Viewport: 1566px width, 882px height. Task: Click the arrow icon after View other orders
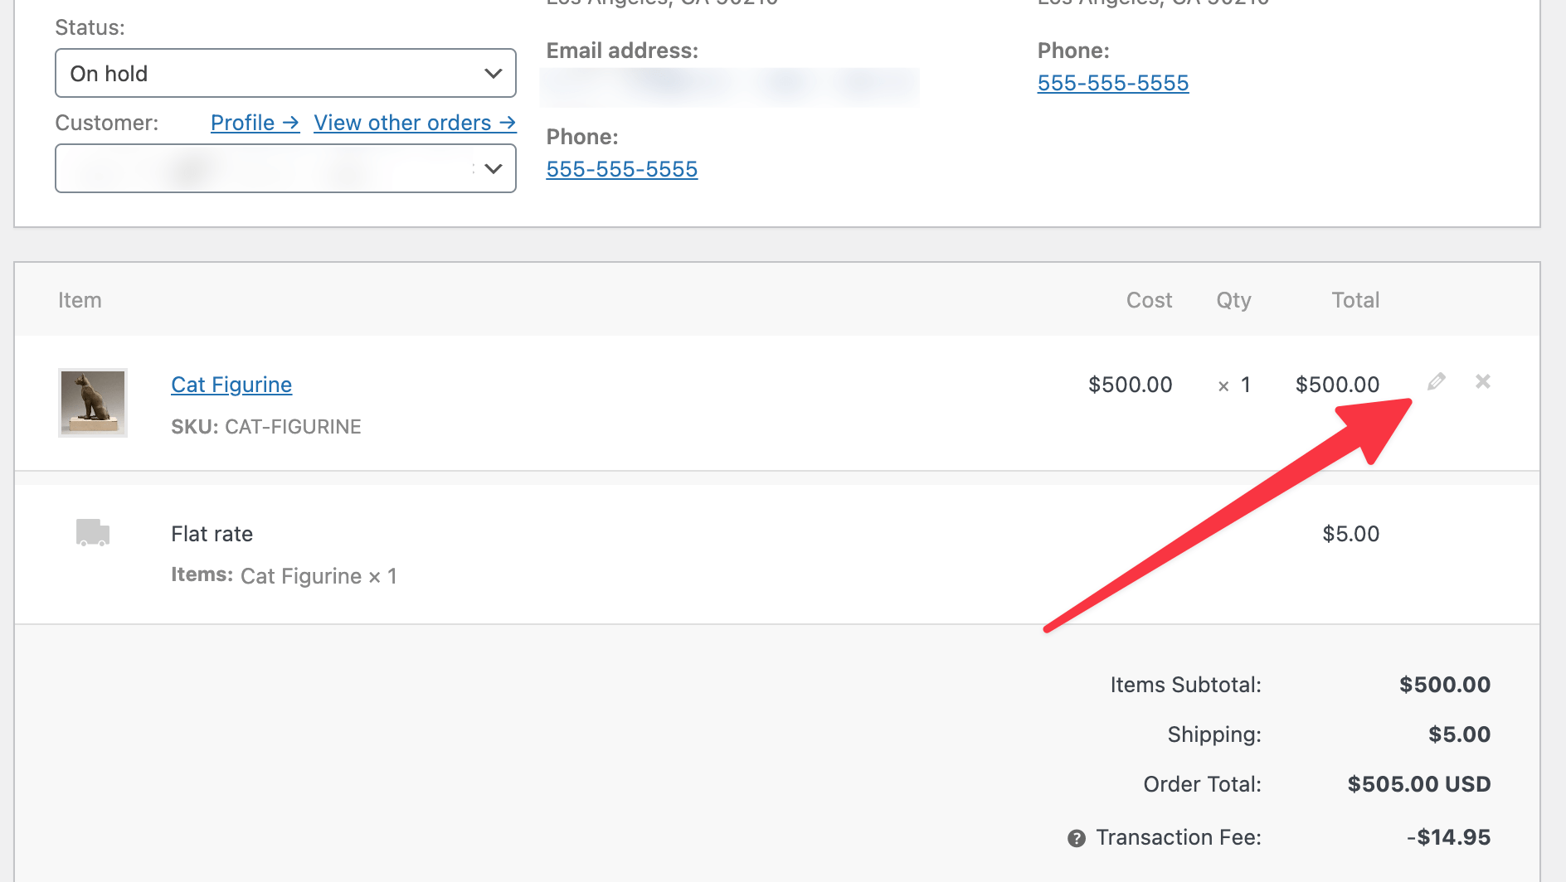pos(508,122)
